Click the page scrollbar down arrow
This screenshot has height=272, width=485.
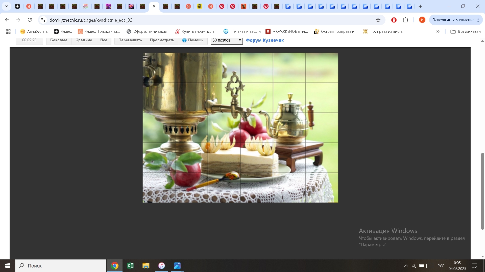click(x=482, y=257)
